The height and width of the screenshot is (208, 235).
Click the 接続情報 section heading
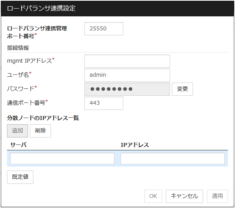coord(18,48)
